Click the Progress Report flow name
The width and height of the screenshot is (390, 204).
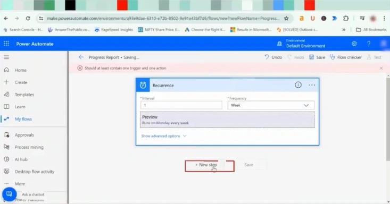(104, 57)
